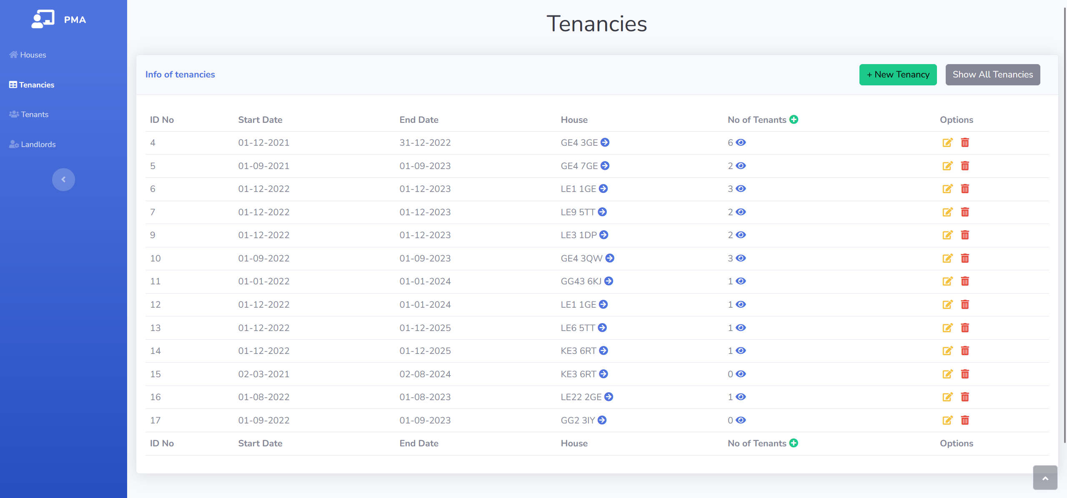Go to house LE9 5TT via arrow
Viewport: 1067px width, 498px height.
point(602,212)
